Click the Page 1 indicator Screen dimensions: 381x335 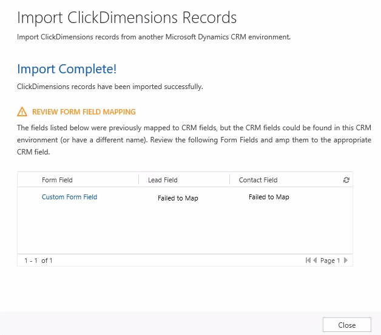(330, 260)
